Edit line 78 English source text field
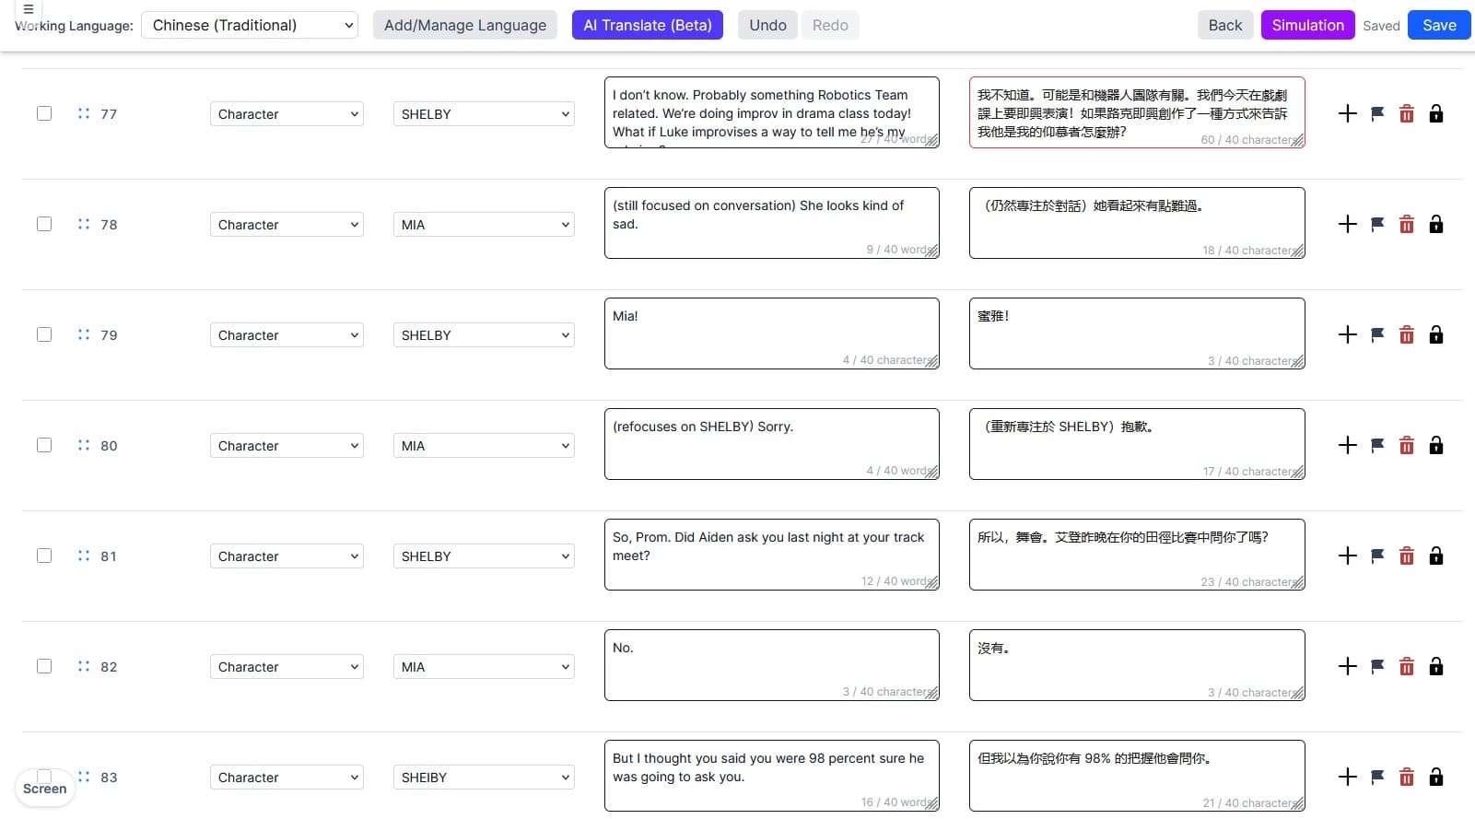Screen dimensions: 1475x819 pos(772,223)
